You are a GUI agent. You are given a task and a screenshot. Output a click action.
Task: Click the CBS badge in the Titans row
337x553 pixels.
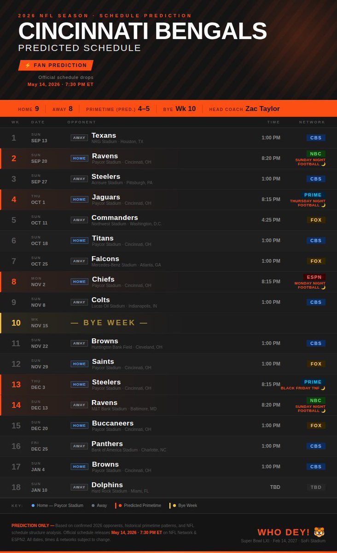coord(316,241)
